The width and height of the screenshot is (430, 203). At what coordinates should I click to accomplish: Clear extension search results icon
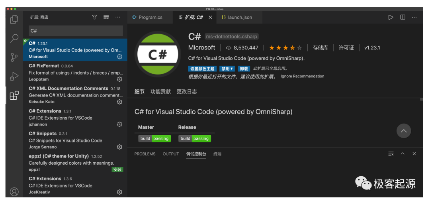(x=106, y=17)
